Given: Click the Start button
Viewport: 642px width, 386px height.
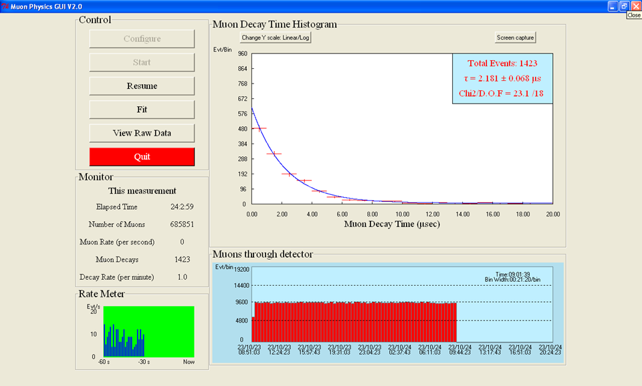Looking at the screenshot, I should [142, 63].
